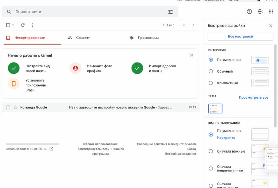Click the Компактный density preview thumbnail
Viewport: 278px width, 188px height.
(260, 83)
